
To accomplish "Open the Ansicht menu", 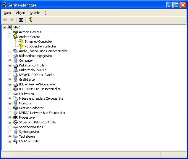I will pos(35,13).
